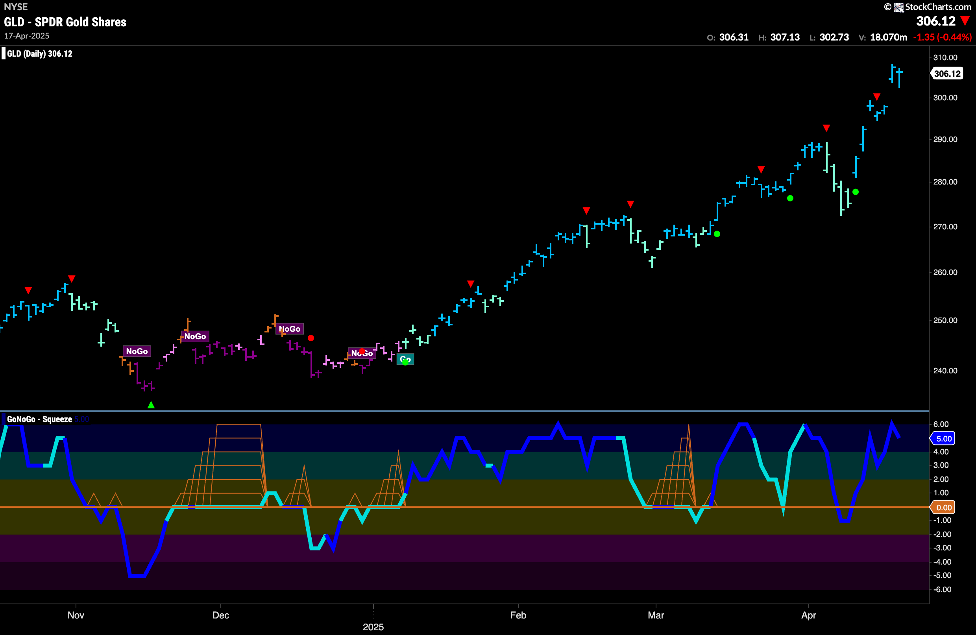This screenshot has height=635, width=976.
Task: Click the 290.00 price axis label
Action: tap(945, 140)
